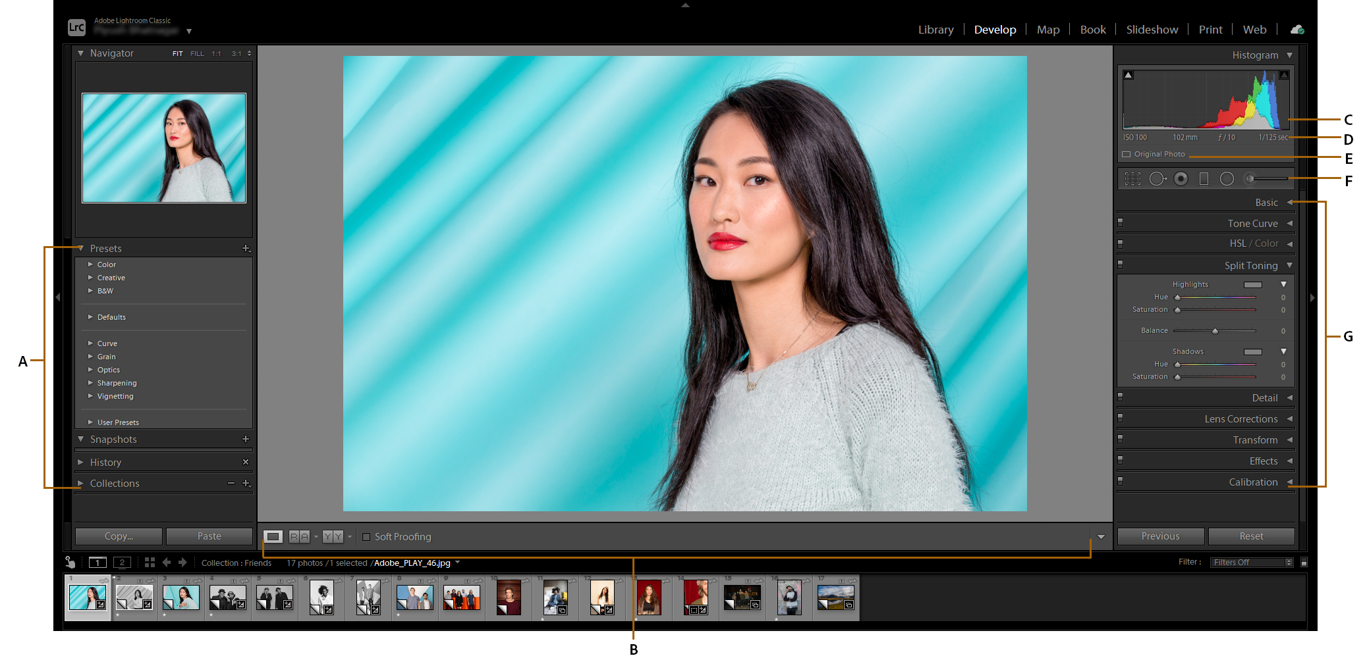The image size is (1367, 658).
Task: Select the Spot Removal tool
Action: [1157, 179]
